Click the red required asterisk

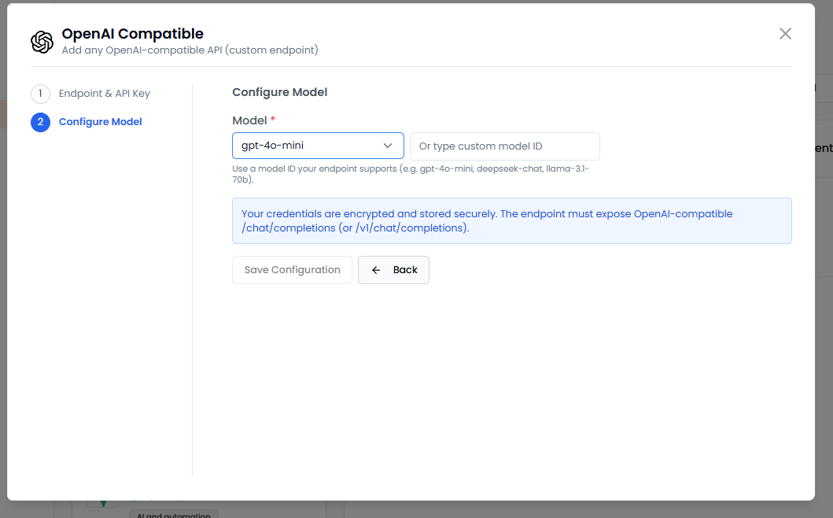pos(273,120)
